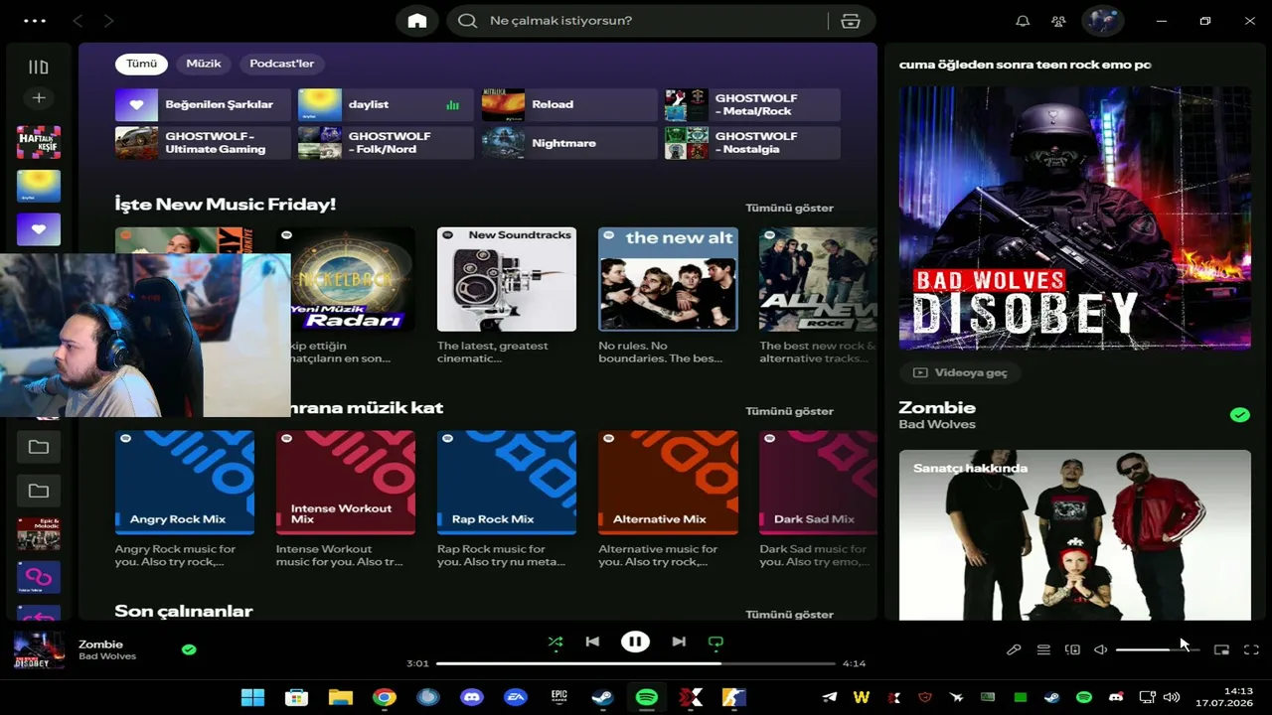
Task: Toggle shuffle playback
Action: click(556, 642)
